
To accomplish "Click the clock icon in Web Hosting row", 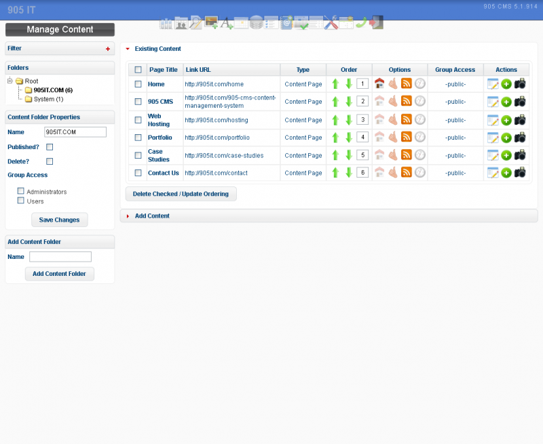I will click(419, 120).
